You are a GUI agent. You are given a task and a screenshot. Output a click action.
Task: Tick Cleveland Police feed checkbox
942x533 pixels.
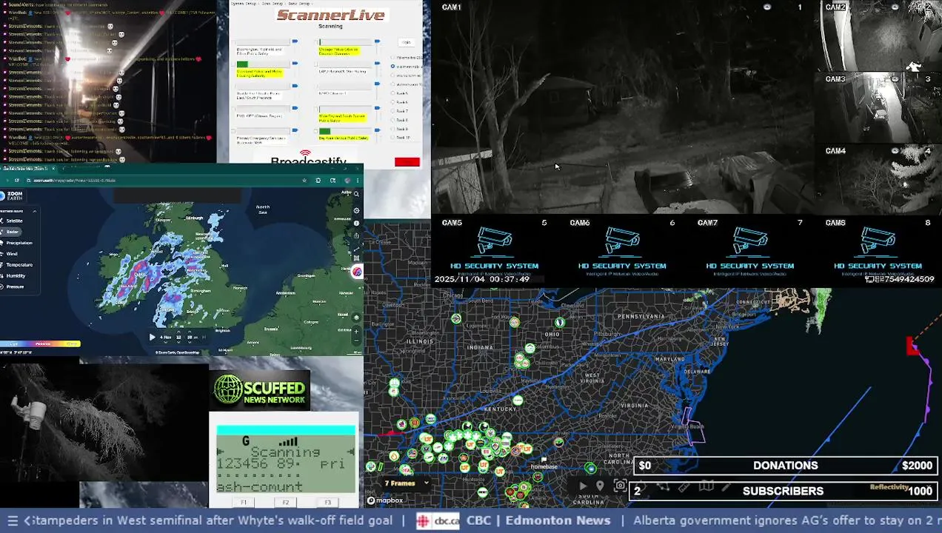coord(233,64)
